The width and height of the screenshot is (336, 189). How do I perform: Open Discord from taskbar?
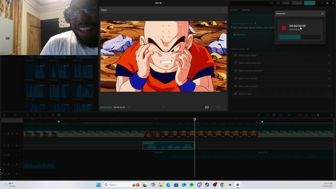coord(199,185)
